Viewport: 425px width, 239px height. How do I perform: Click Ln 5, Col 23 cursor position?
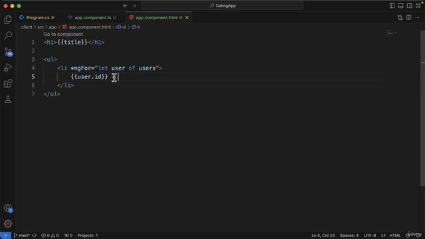pyautogui.click(x=323, y=236)
